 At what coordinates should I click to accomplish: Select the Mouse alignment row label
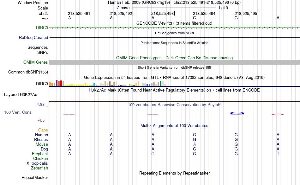tap(42, 144)
